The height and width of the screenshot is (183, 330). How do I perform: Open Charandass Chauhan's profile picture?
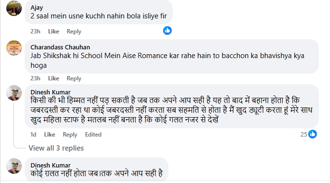[x=14, y=48]
